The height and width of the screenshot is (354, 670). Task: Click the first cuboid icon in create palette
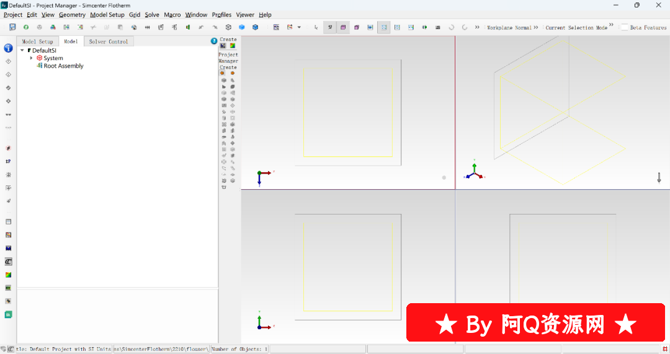pos(224,80)
